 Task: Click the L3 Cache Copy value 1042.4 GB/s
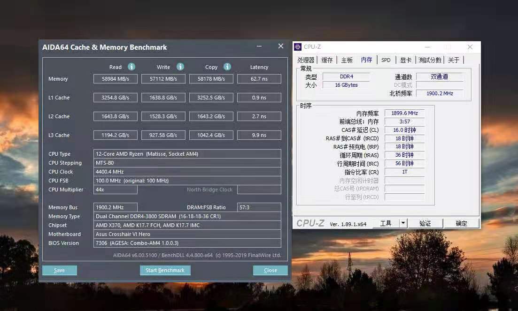click(211, 135)
